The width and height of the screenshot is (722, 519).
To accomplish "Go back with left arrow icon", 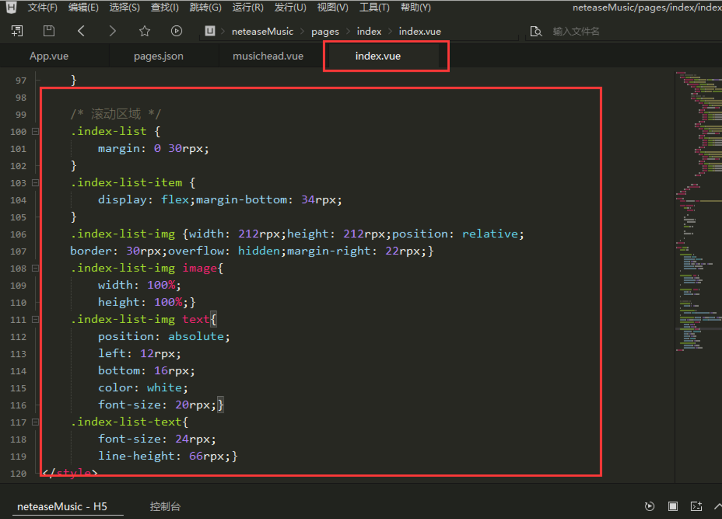I will (81, 31).
